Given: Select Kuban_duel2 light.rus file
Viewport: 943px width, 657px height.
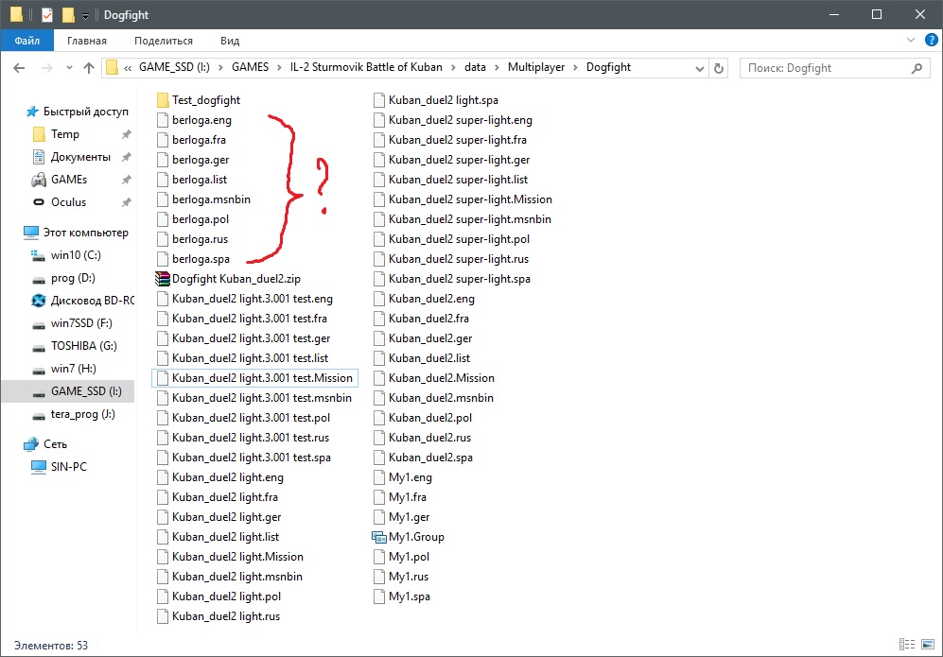Looking at the screenshot, I should tap(226, 616).
